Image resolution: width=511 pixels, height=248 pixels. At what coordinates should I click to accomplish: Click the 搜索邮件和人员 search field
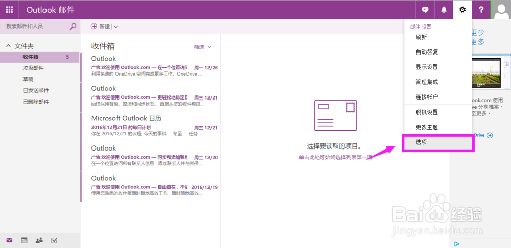(36, 27)
